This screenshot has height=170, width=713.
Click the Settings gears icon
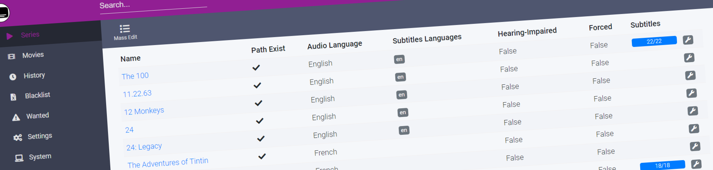pos(17,138)
